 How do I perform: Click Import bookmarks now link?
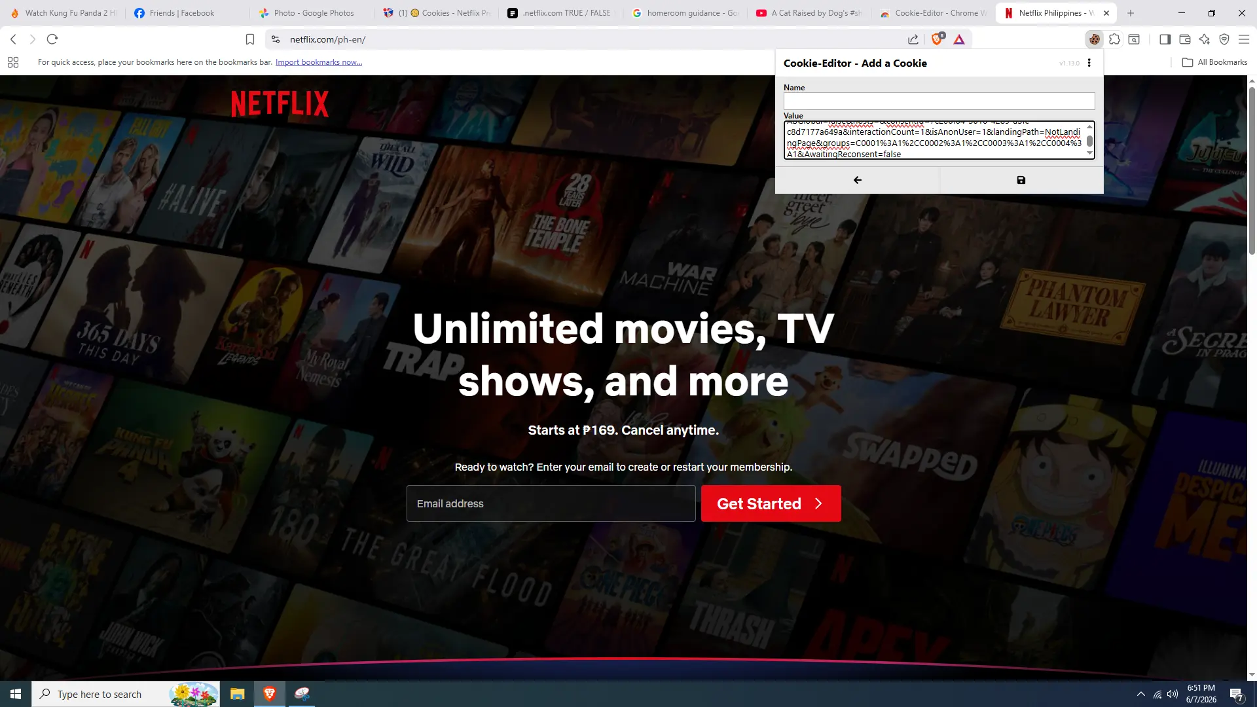pyautogui.click(x=319, y=62)
